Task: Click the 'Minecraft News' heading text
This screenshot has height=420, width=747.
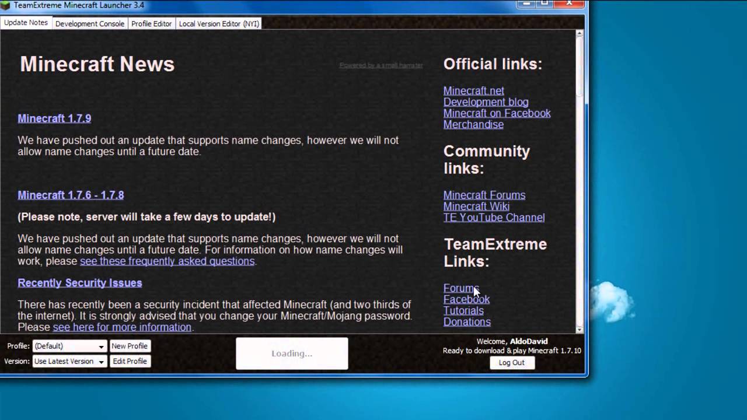Action: (x=97, y=64)
